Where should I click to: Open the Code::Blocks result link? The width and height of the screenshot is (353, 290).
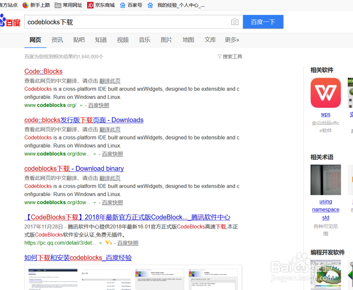tap(43, 71)
